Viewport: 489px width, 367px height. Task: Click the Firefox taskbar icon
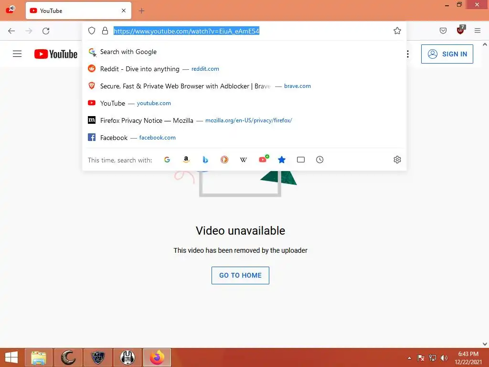[x=157, y=357]
